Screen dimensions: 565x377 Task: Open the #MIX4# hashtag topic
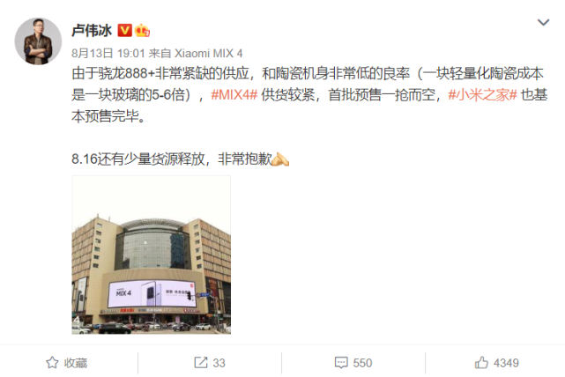click(234, 95)
